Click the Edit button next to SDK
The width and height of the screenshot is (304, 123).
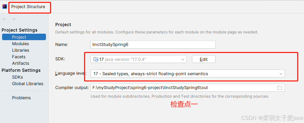point(203,59)
